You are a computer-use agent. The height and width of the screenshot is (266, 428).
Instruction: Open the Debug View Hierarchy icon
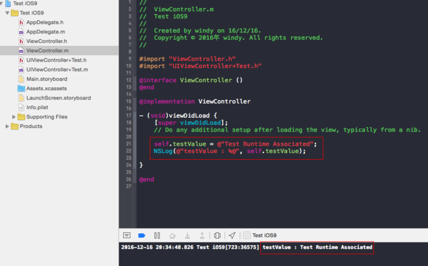click(217, 235)
